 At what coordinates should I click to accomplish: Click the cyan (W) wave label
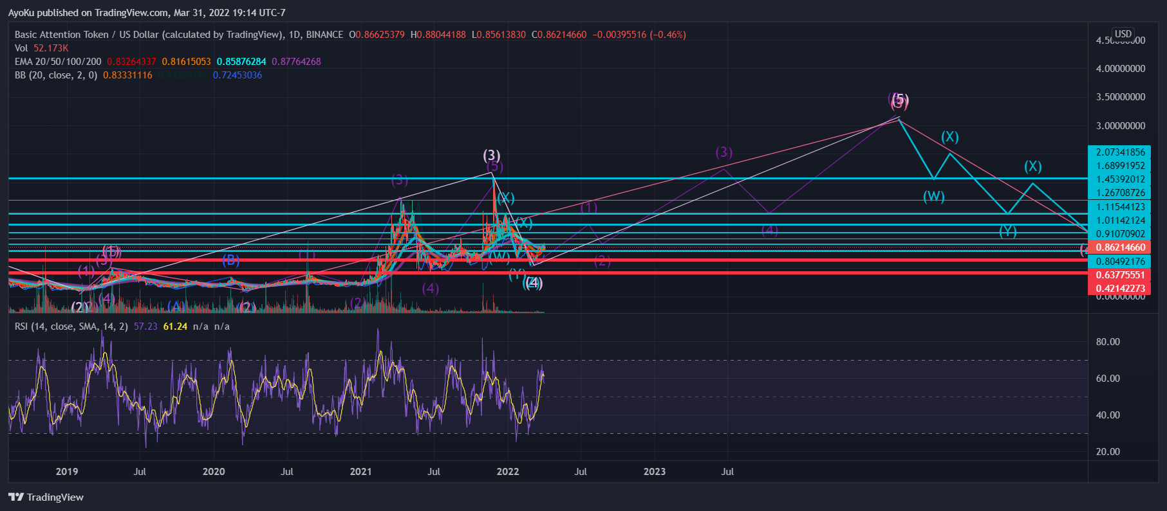click(934, 197)
